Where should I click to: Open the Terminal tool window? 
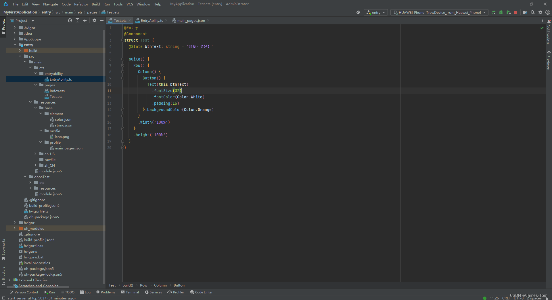(x=130, y=292)
